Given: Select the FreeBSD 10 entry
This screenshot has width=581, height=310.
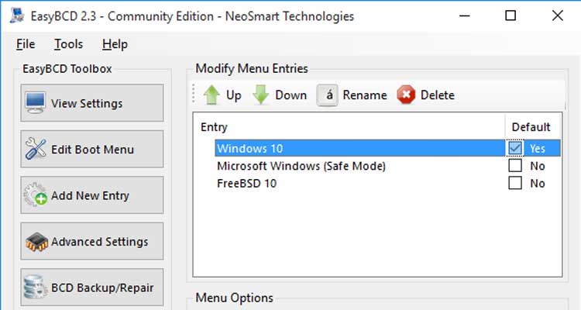Looking at the screenshot, I should click(247, 184).
